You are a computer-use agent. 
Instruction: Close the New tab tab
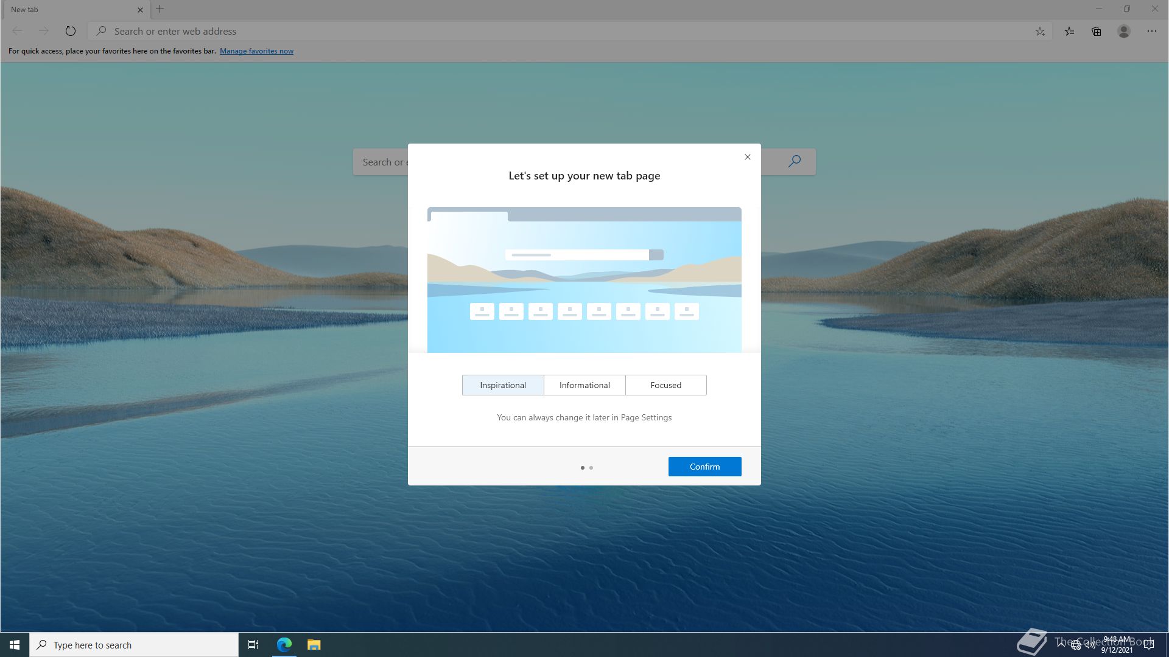tap(140, 10)
